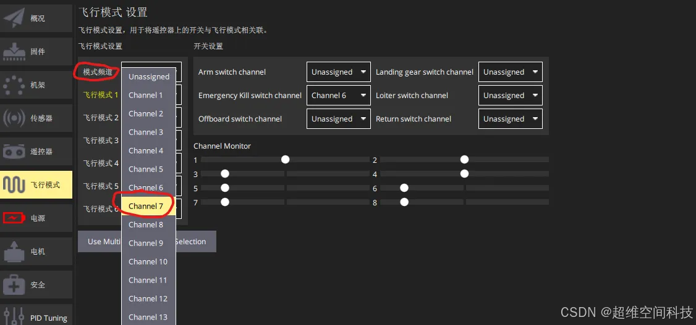Open the Offboard switch channel dropdown

click(x=339, y=118)
